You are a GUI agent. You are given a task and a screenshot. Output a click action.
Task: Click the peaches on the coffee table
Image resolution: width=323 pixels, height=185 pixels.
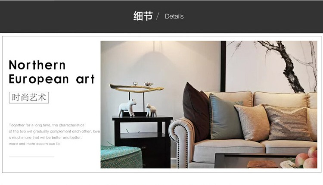[x=307, y=158]
